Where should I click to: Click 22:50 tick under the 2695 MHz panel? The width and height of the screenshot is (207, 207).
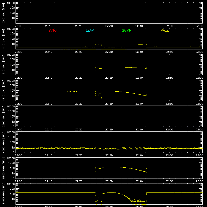[169, 130]
